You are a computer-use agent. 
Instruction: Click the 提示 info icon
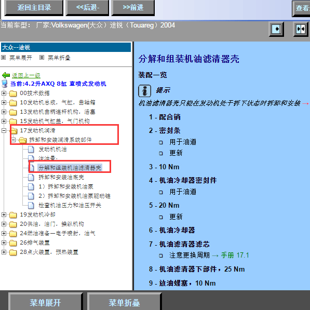[x=145, y=91]
